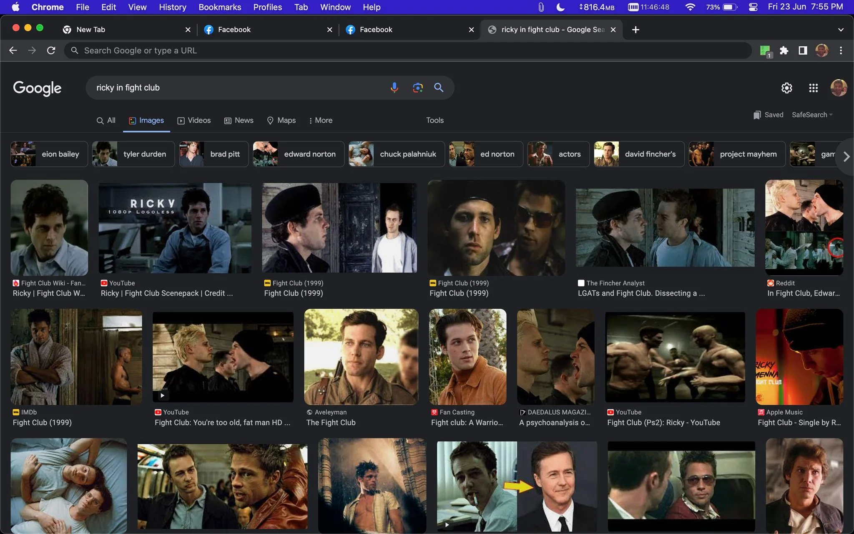This screenshot has height=534, width=854.
Task: Switch to the Videos results tab
Action: click(x=194, y=120)
